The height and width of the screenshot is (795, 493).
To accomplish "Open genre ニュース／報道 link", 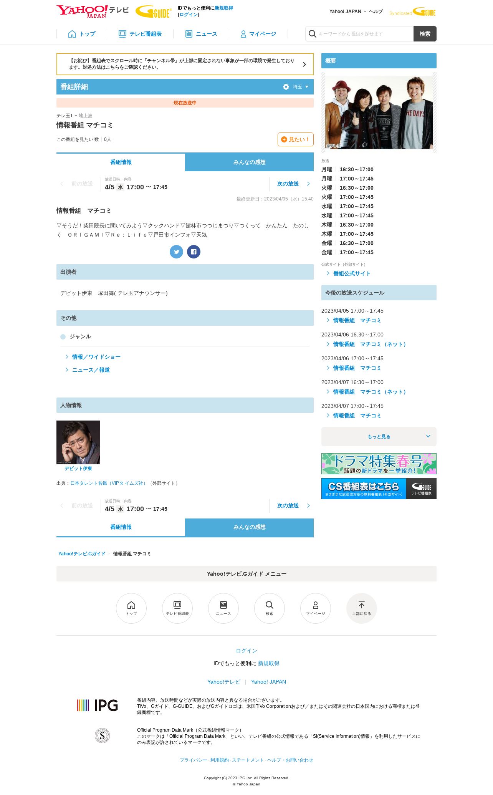I will 91,370.
